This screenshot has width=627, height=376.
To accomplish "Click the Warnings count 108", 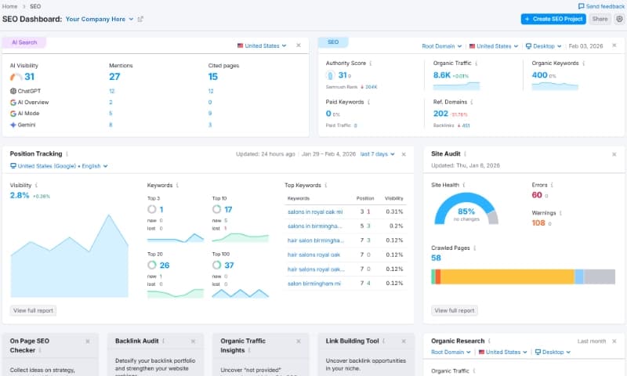I will (538, 223).
